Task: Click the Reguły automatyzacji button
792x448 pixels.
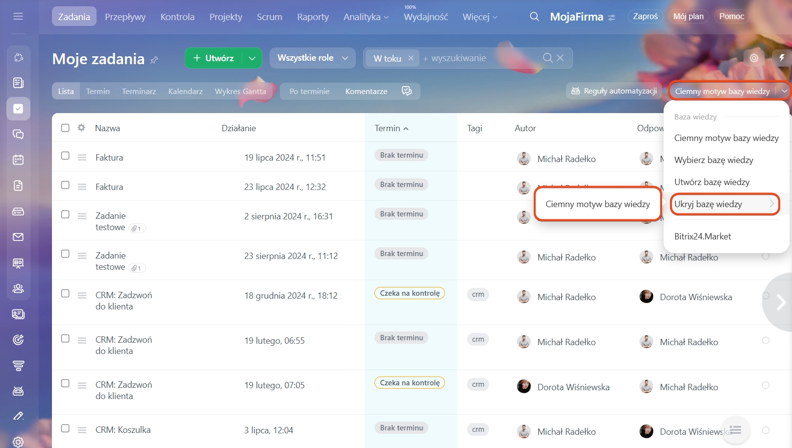Action: click(614, 91)
